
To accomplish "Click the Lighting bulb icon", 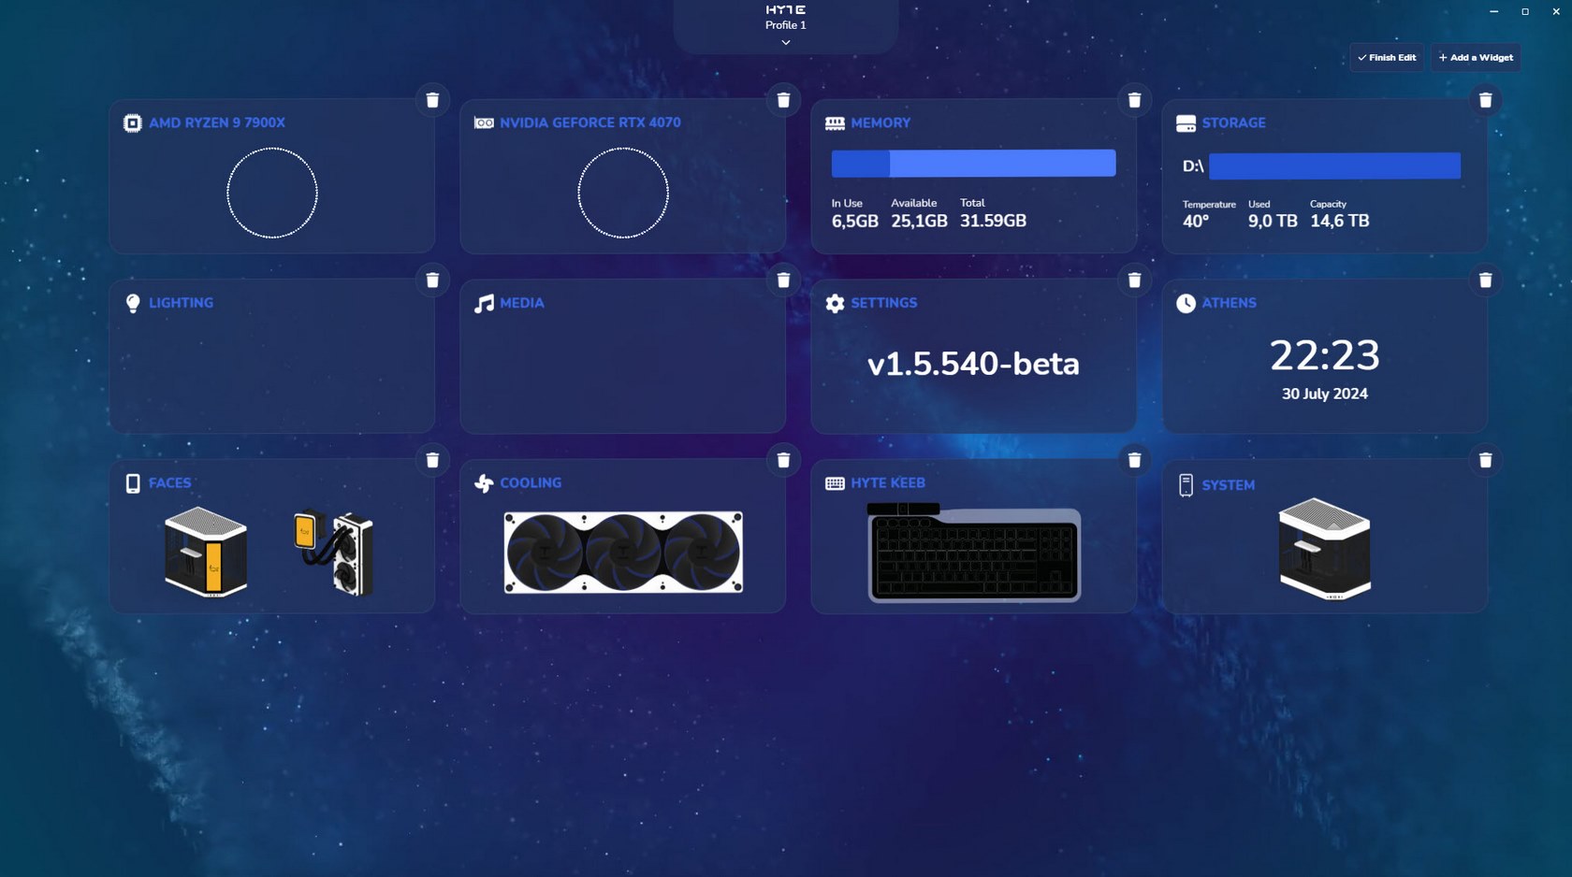I will (x=133, y=303).
